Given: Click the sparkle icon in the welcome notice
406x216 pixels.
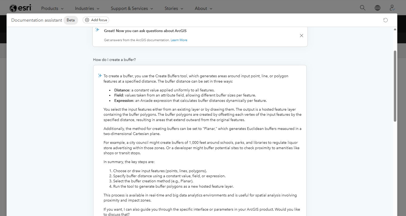Looking at the screenshot, I should (97, 30).
